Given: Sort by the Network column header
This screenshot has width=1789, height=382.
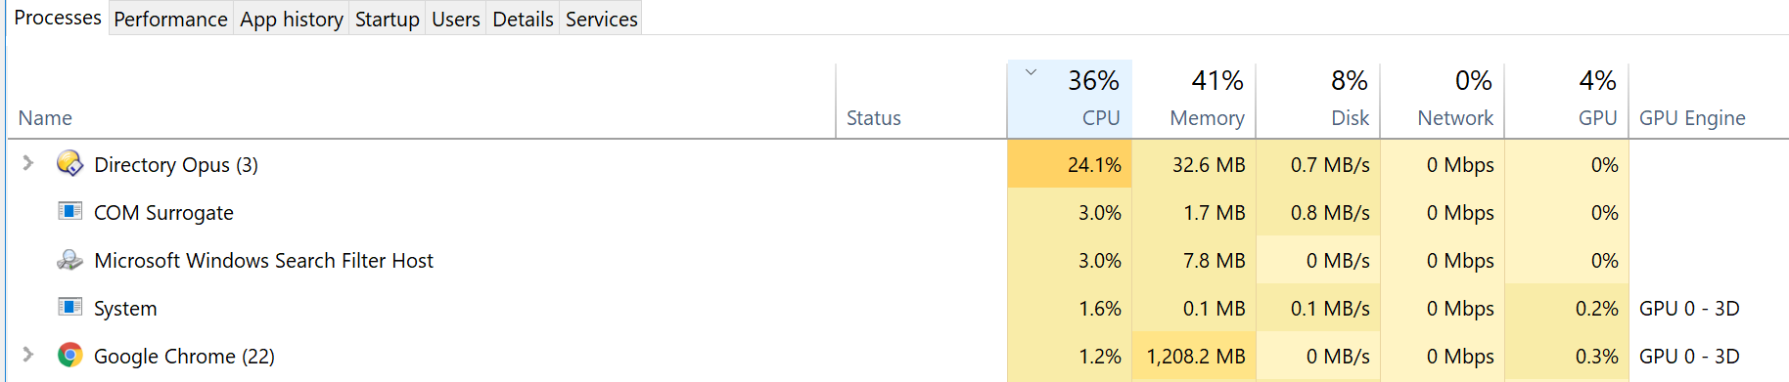Looking at the screenshot, I should 1443,99.
